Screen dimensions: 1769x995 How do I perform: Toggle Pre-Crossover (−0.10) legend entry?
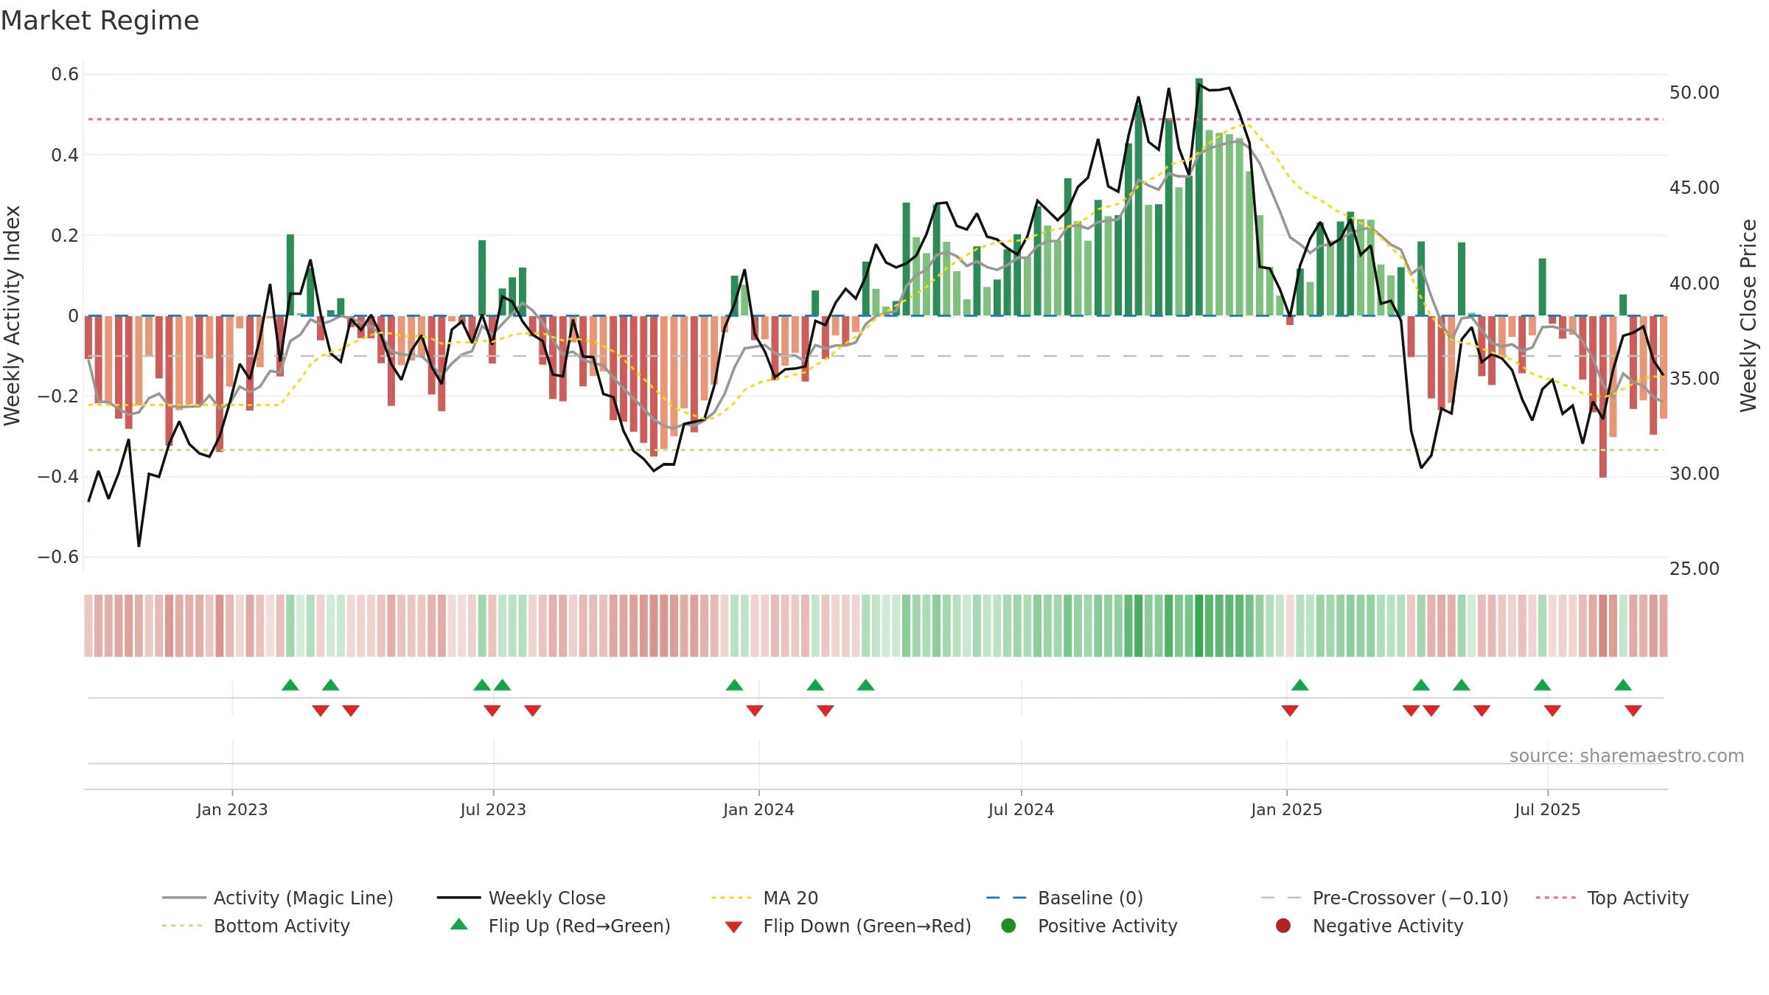click(x=1384, y=898)
